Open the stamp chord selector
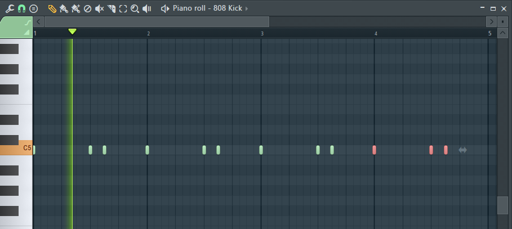 (33, 9)
